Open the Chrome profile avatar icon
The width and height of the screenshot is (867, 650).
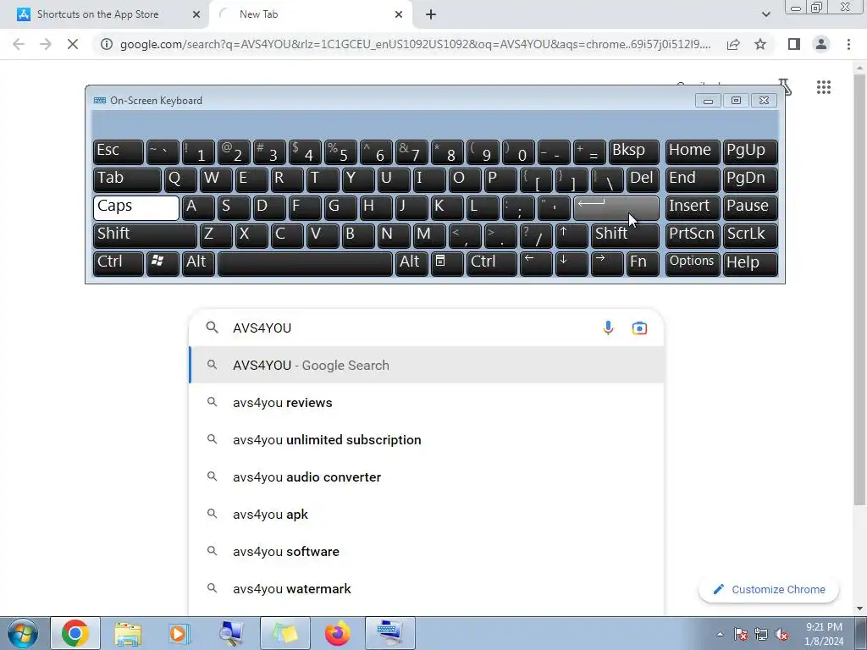(821, 44)
